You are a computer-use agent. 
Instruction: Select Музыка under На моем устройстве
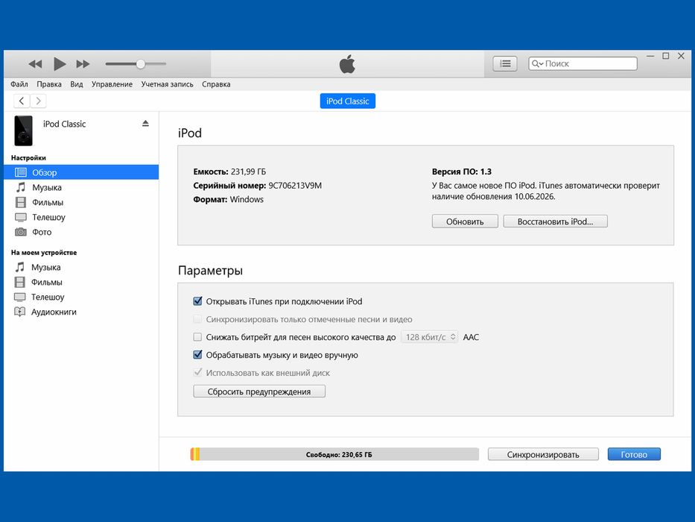(x=81, y=267)
